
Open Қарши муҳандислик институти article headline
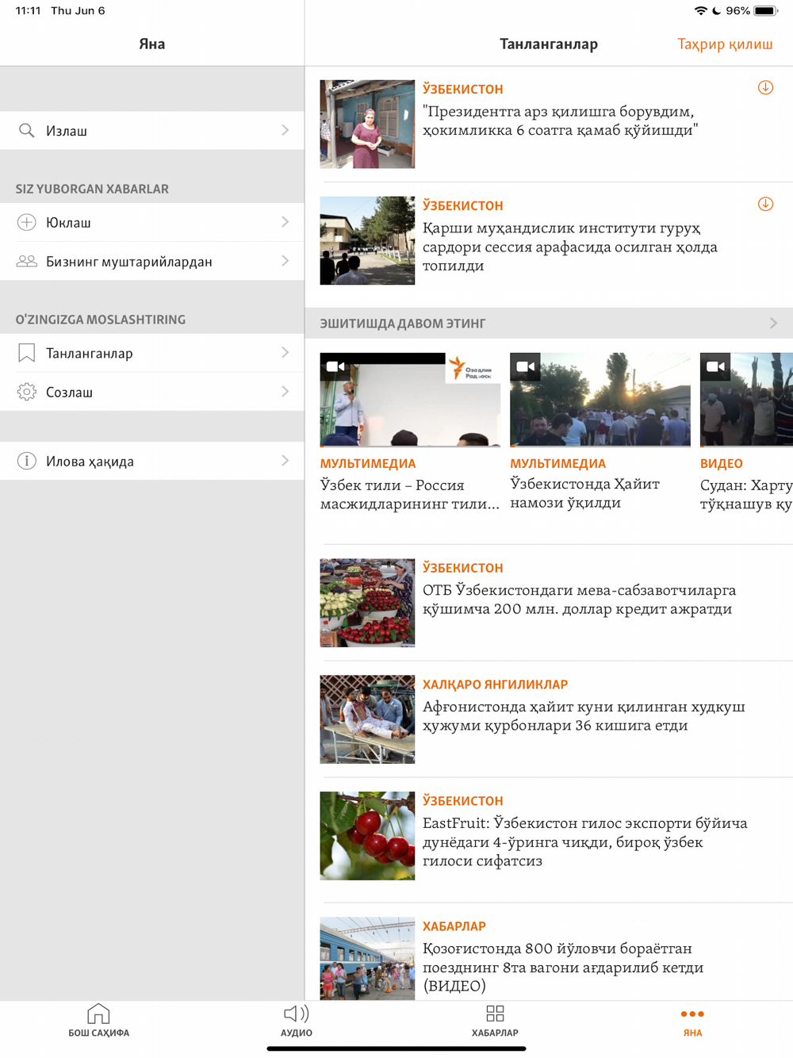pos(570,247)
